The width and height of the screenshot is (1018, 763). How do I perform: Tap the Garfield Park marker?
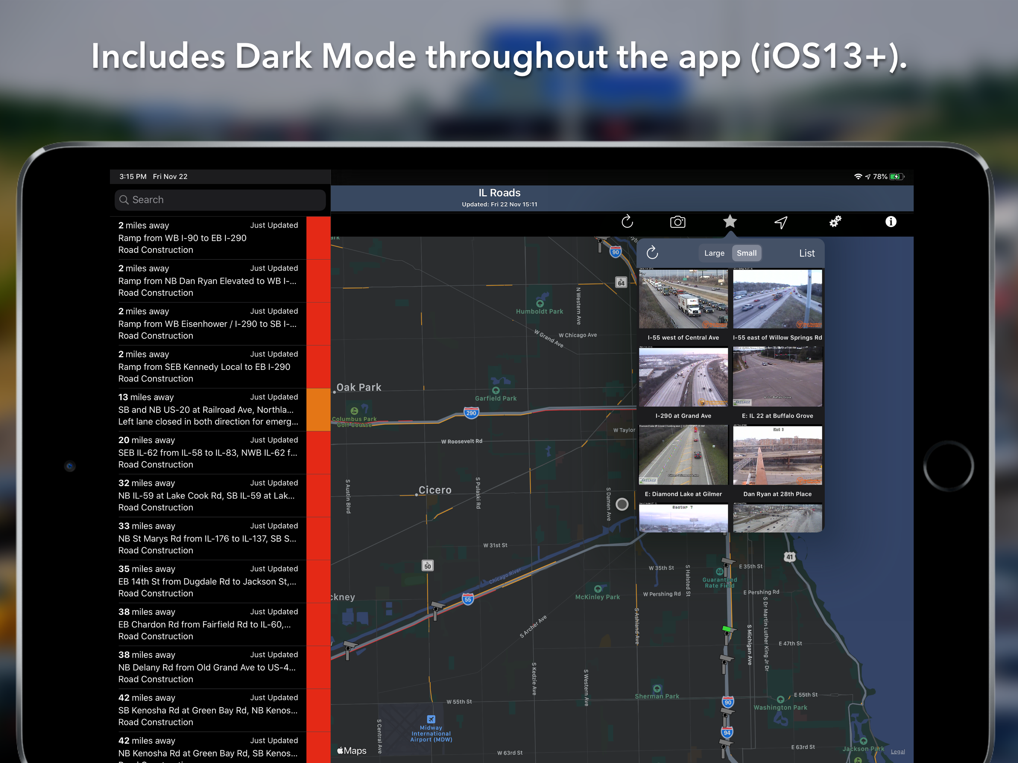pyautogui.click(x=496, y=390)
